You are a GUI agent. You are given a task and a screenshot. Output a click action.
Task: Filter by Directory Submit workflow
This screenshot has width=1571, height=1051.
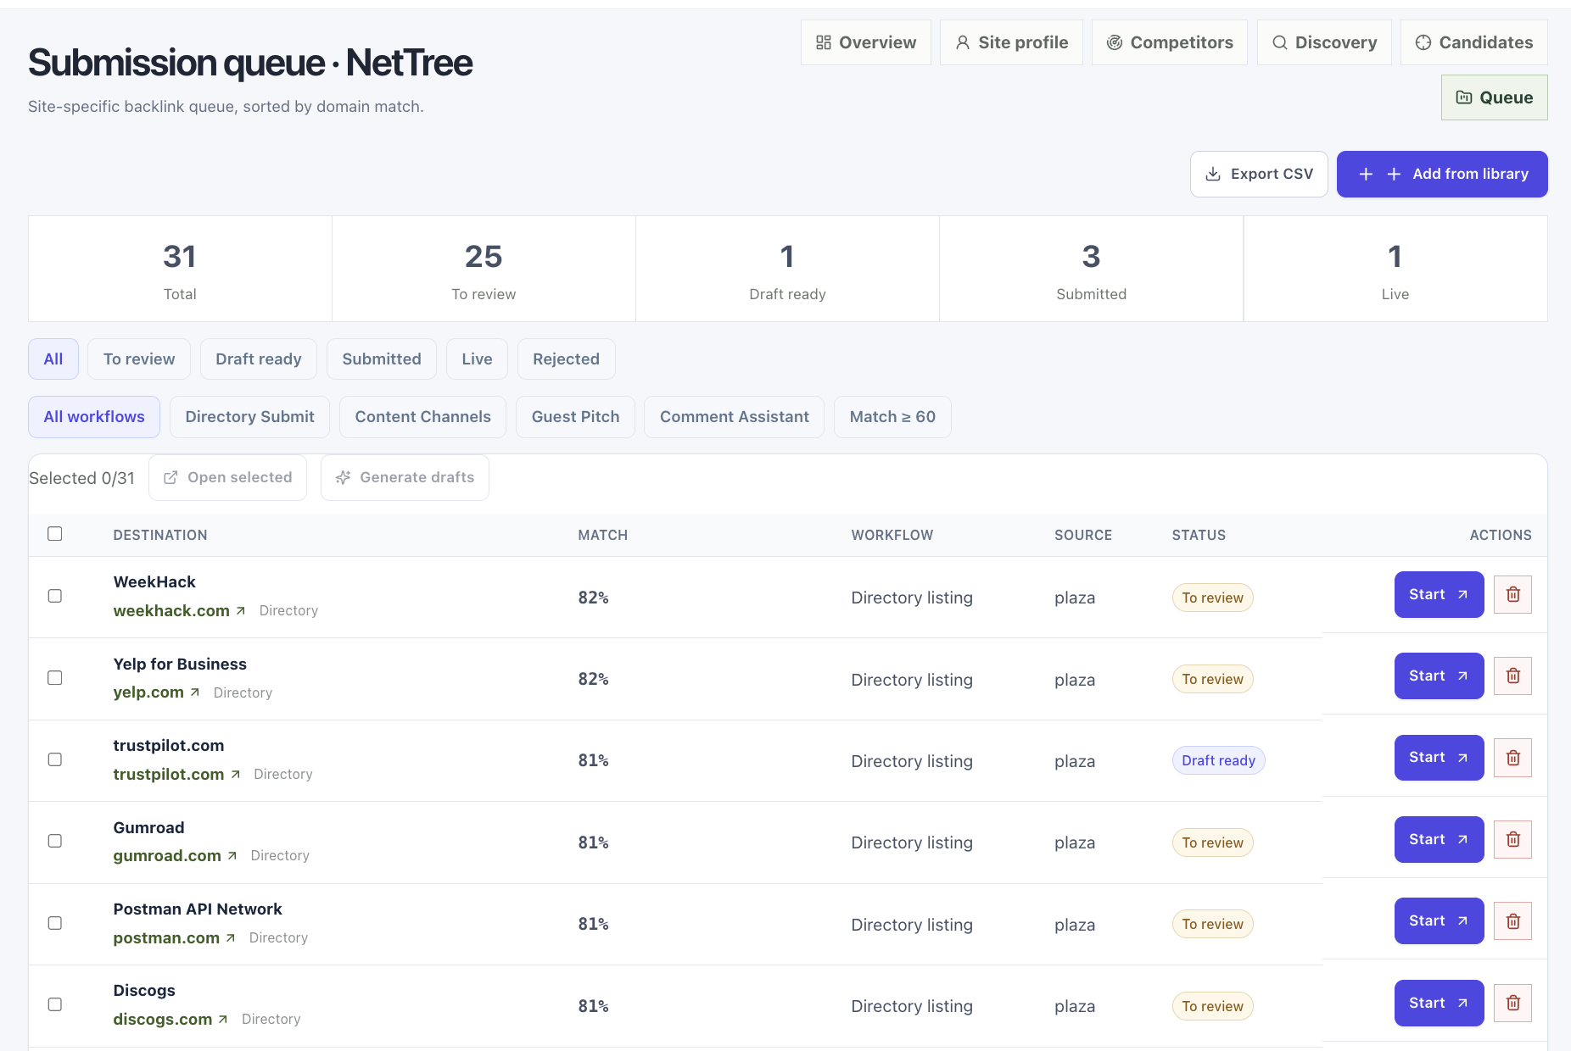click(x=249, y=416)
